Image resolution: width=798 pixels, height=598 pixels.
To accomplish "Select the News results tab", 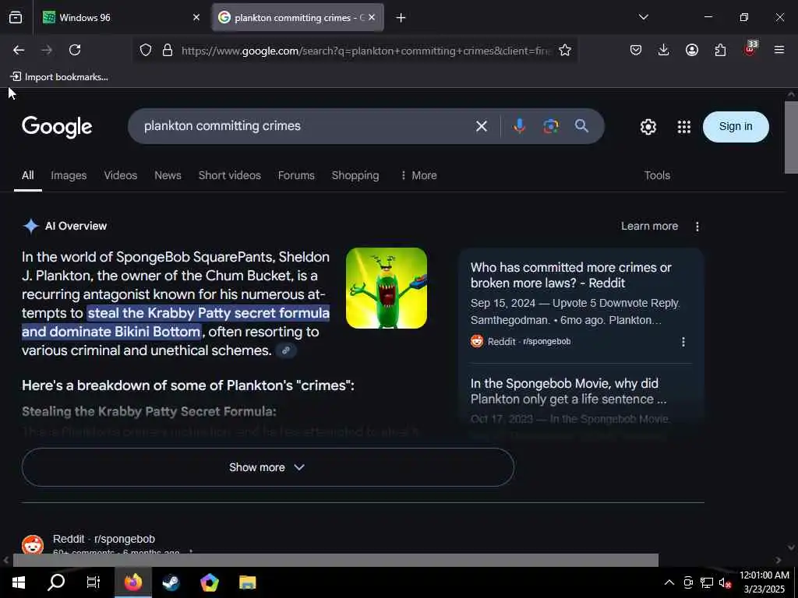I will [168, 175].
